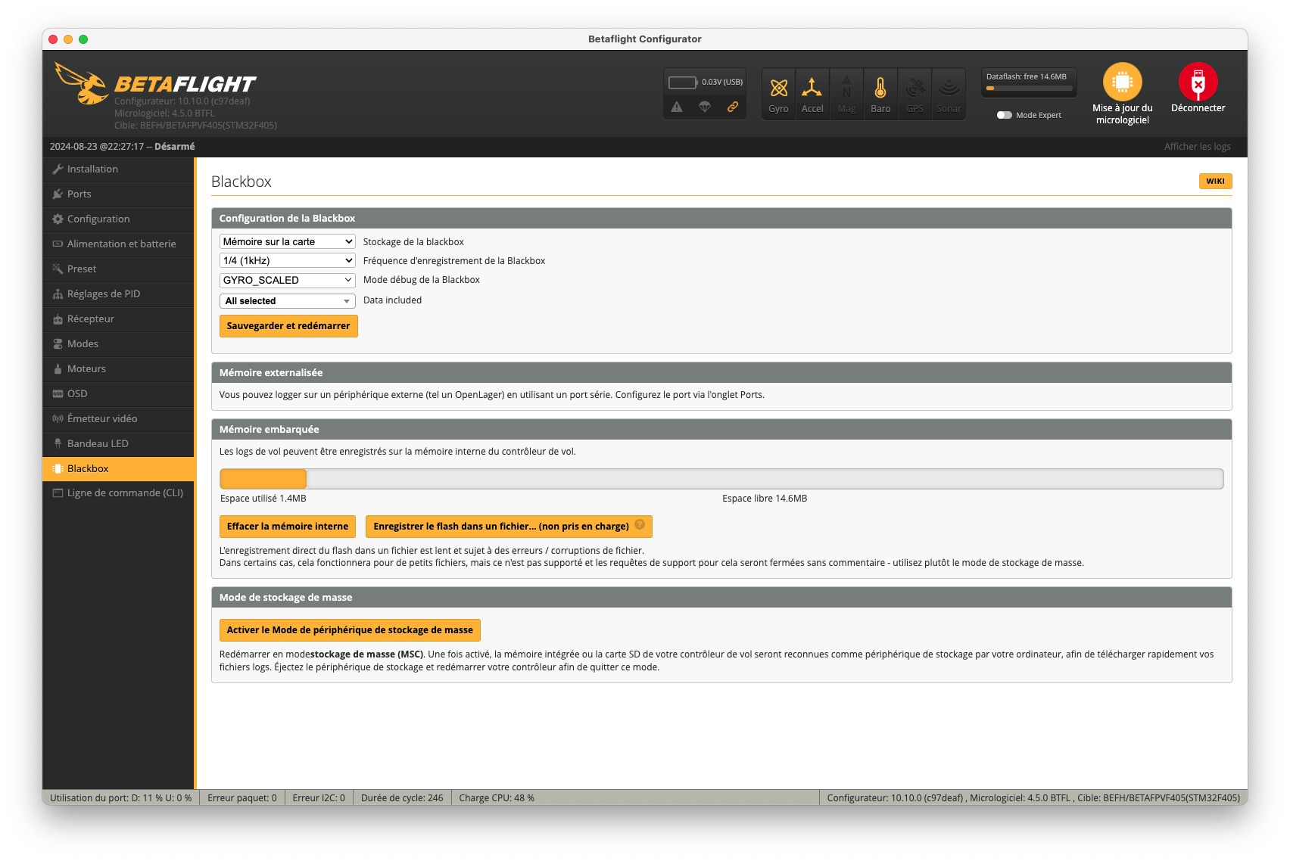Click the GPS satellite icon
The image size is (1290, 861).
tap(915, 88)
